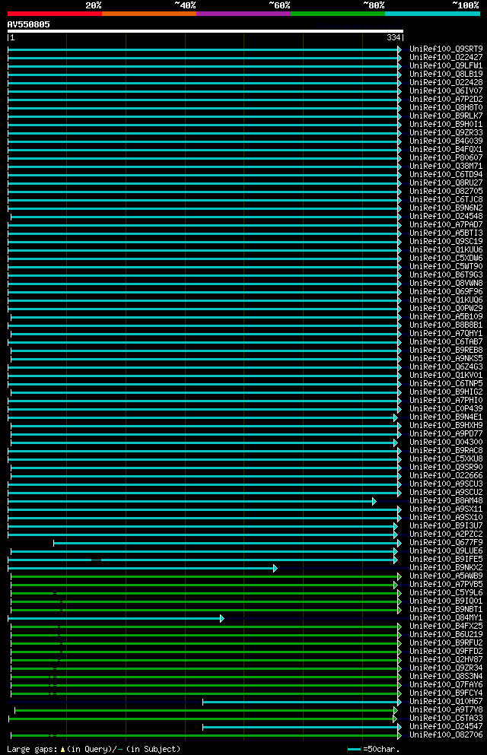Click the cyan alignment bar for Q84MY1
The image size is (487, 755).
tap(116, 619)
